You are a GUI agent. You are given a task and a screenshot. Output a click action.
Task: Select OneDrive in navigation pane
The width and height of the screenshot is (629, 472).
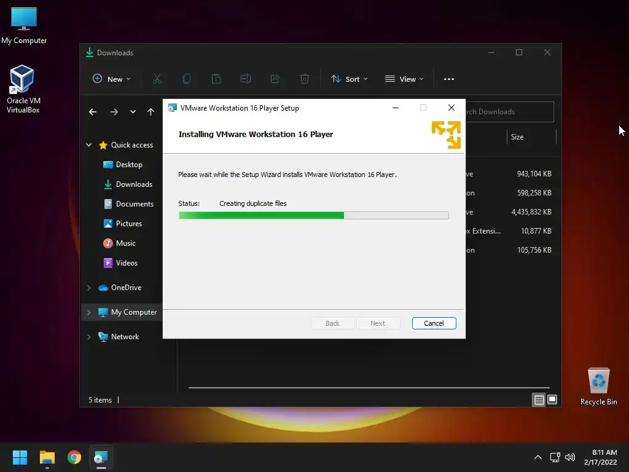[120, 288]
